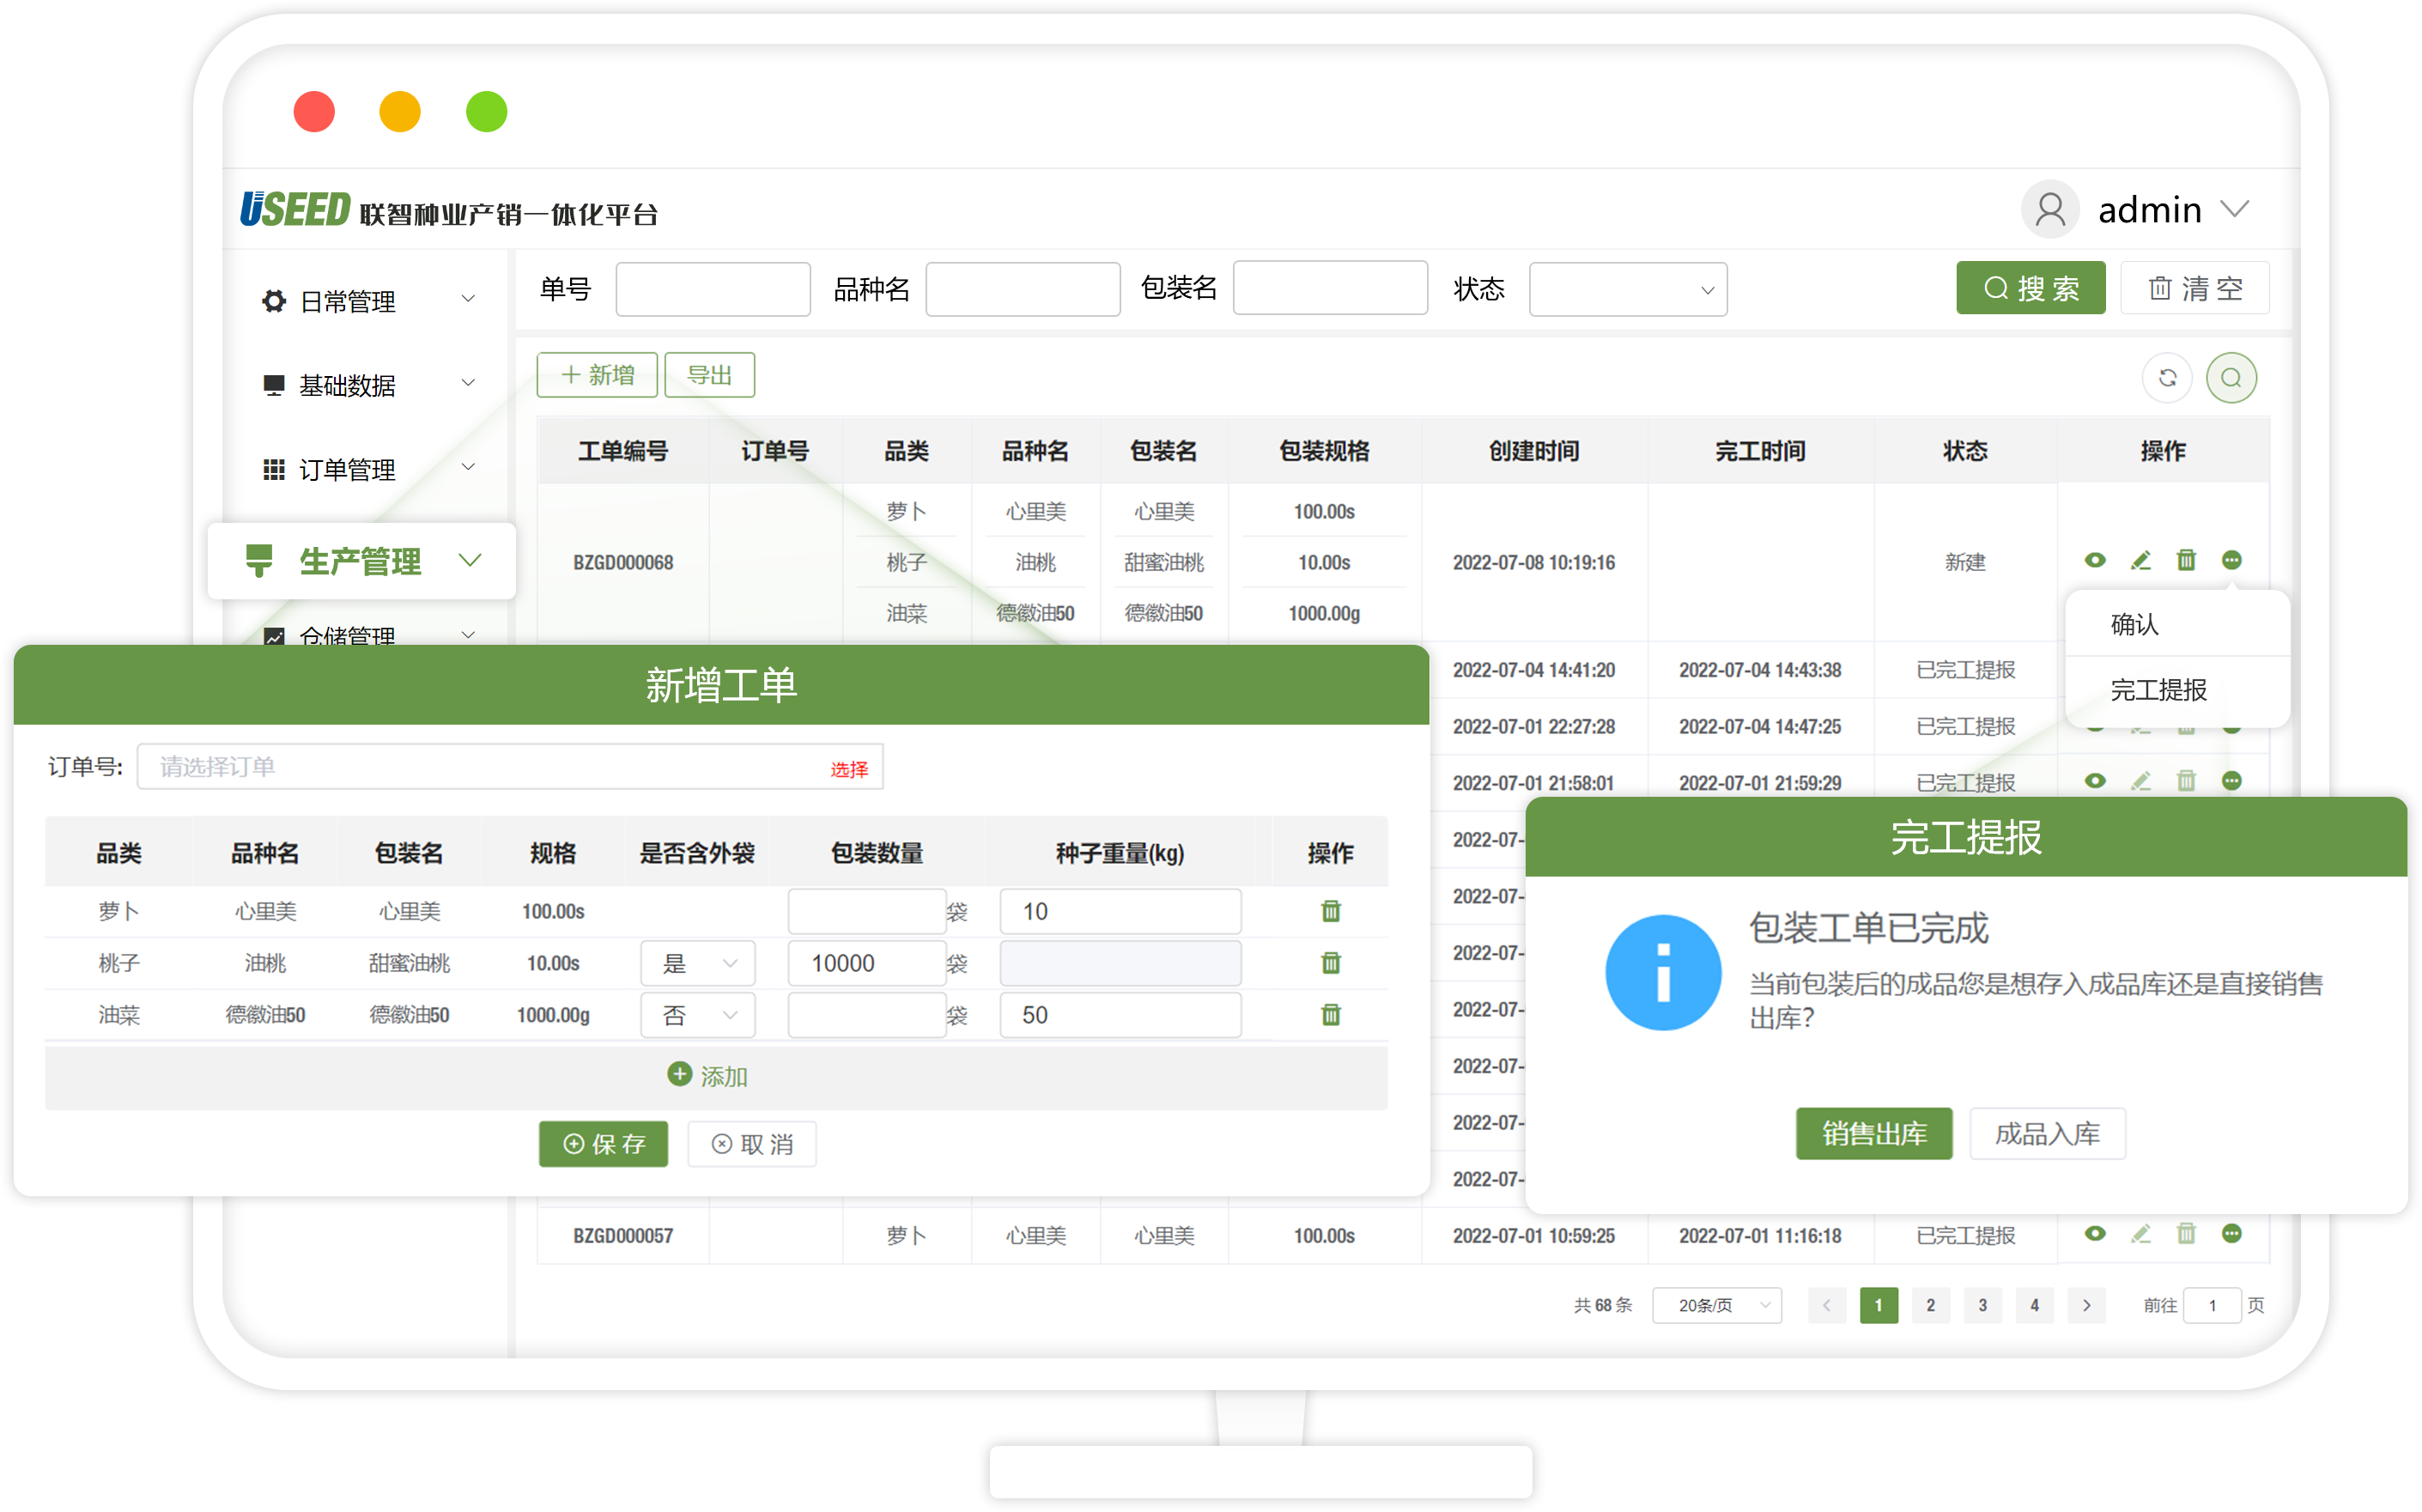Remove the 油菜 row in 新增工单 dialog

(x=1330, y=1015)
